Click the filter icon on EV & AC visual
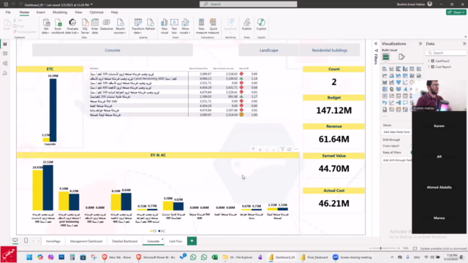Screen dimensions: 468x263 (x=282, y=149)
